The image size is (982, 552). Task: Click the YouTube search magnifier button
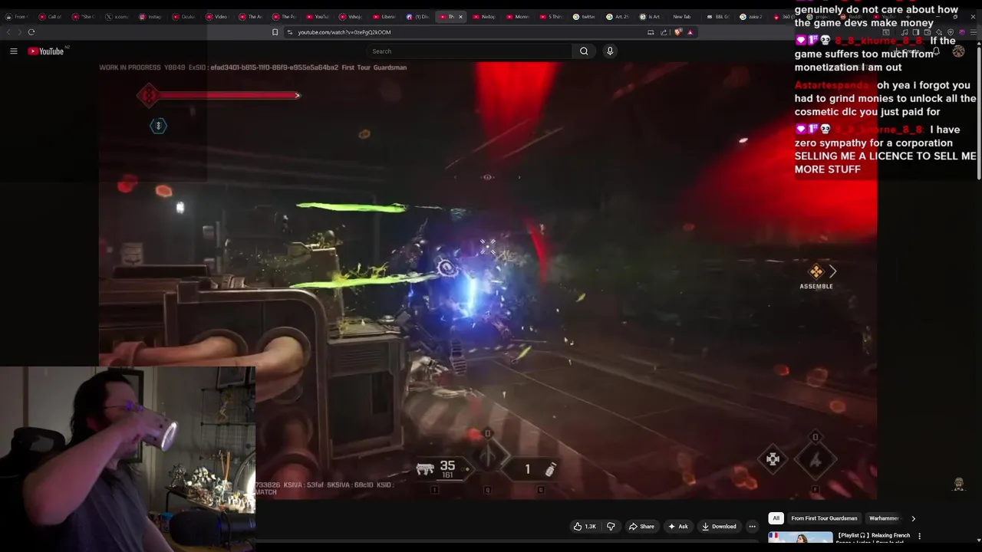click(584, 51)
